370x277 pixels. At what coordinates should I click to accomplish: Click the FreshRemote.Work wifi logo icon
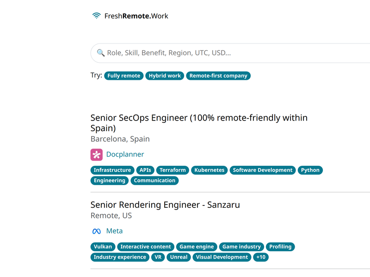(x=96, y=15)
